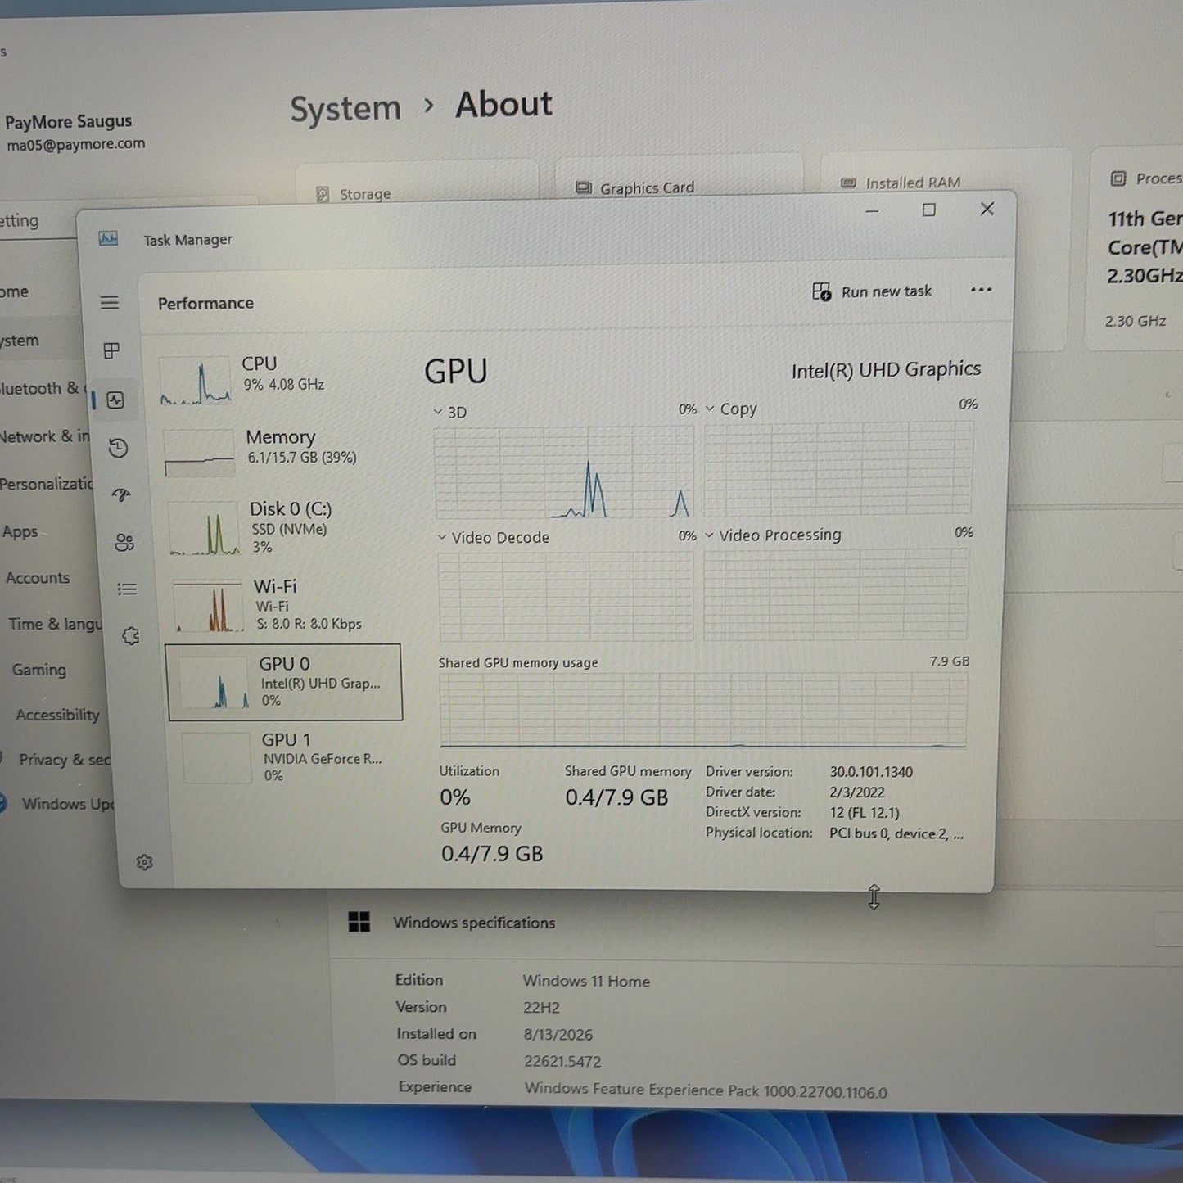Open App history icon in Task Manager

click(x=119, y=448)
